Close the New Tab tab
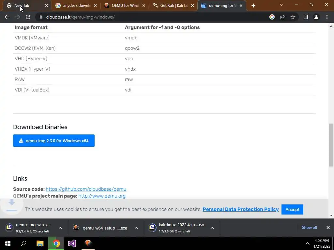This screenshot has width=334, height=250. point(47,6)
